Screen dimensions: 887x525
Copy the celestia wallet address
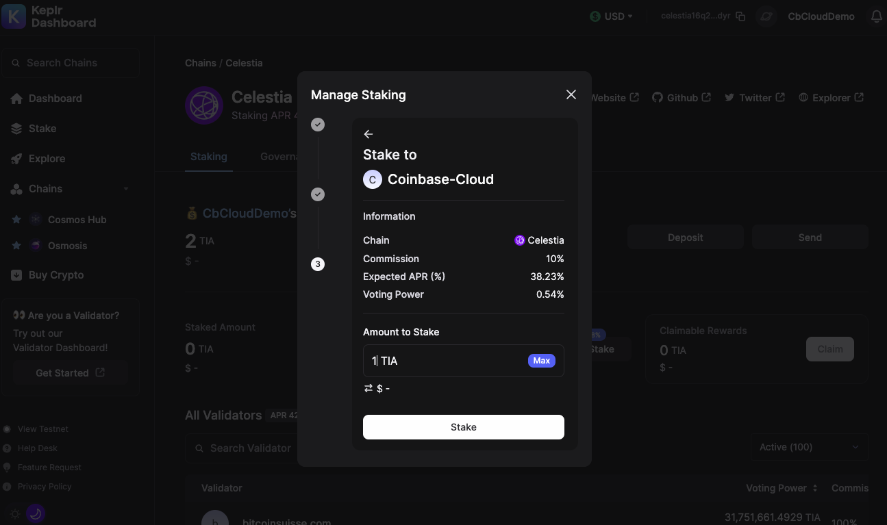tap(740, 16)
